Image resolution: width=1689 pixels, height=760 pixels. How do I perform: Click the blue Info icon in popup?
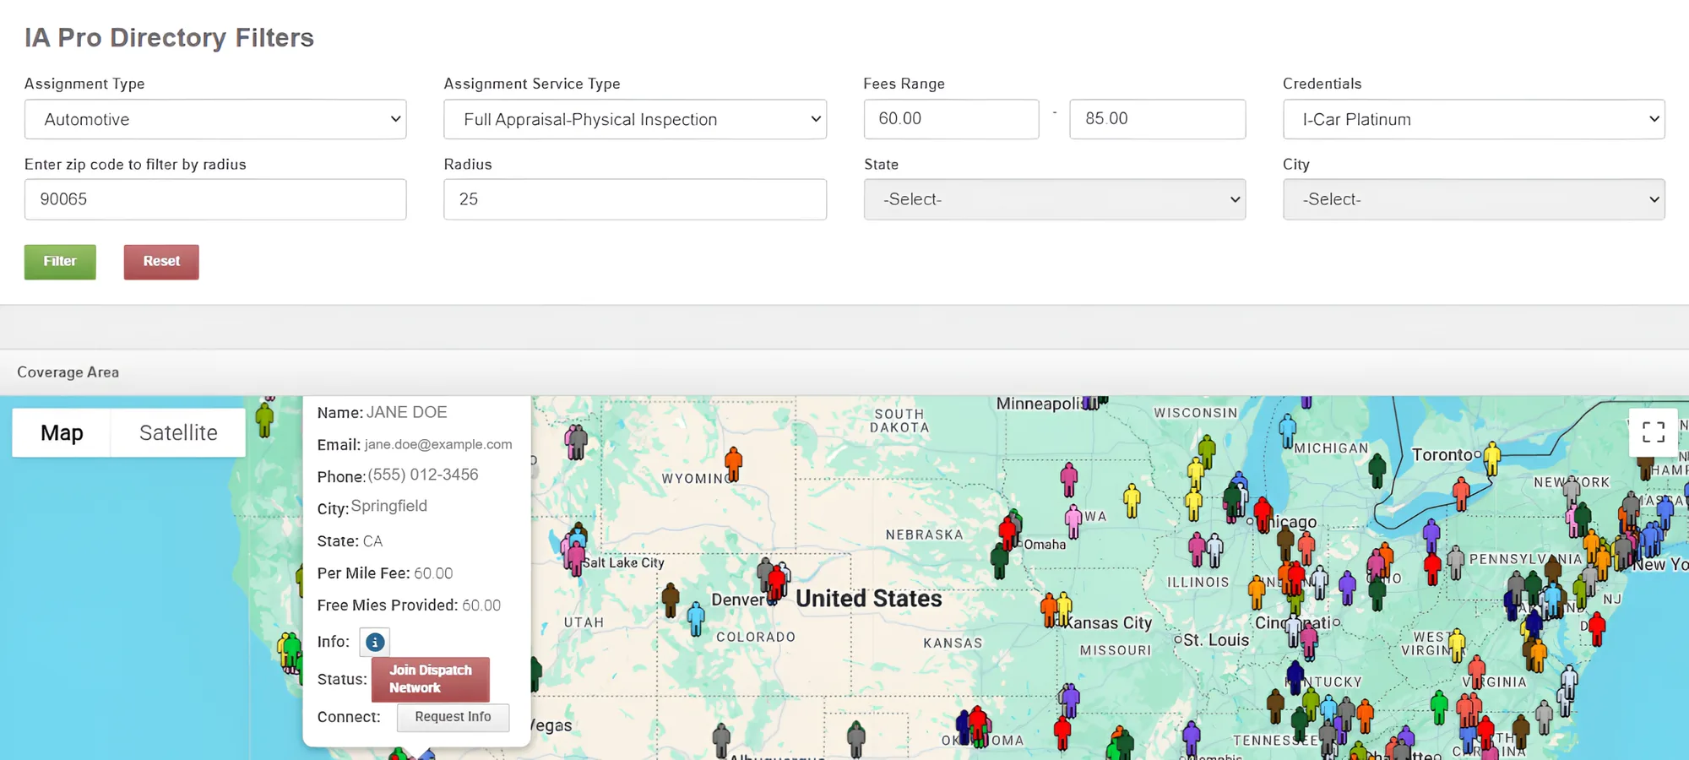pos(375,643)
